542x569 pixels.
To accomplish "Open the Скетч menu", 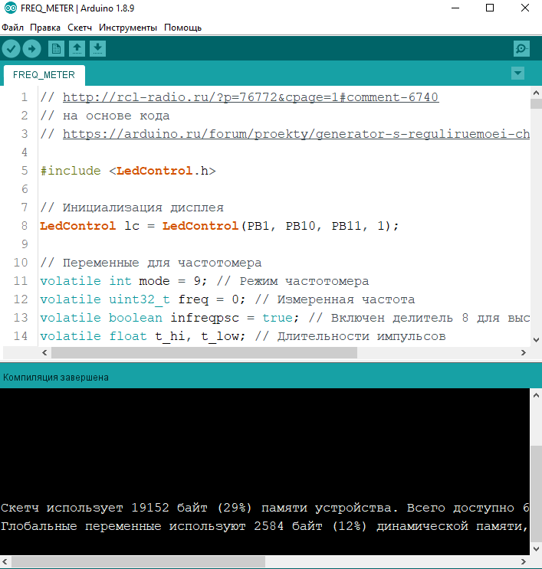I will pos(80,28).
